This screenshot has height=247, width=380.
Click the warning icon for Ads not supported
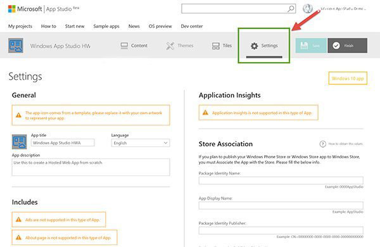click(18, 220)
